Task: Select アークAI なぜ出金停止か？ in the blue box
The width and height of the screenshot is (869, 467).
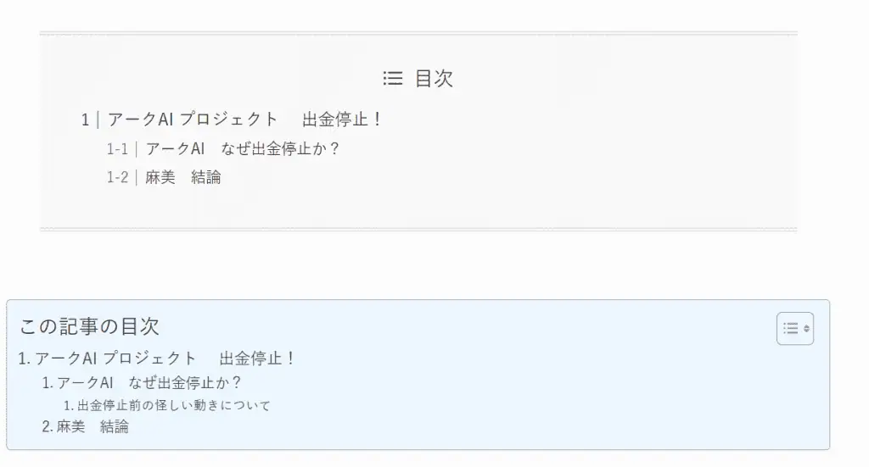Action: pos(149,383)
